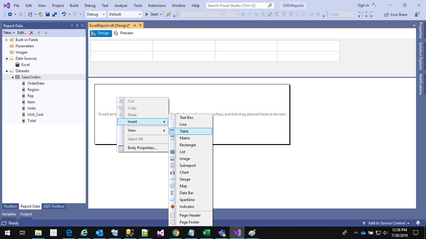Click the Chart icon in Insert submenu
Screen dimensions: 426x239
172,172
